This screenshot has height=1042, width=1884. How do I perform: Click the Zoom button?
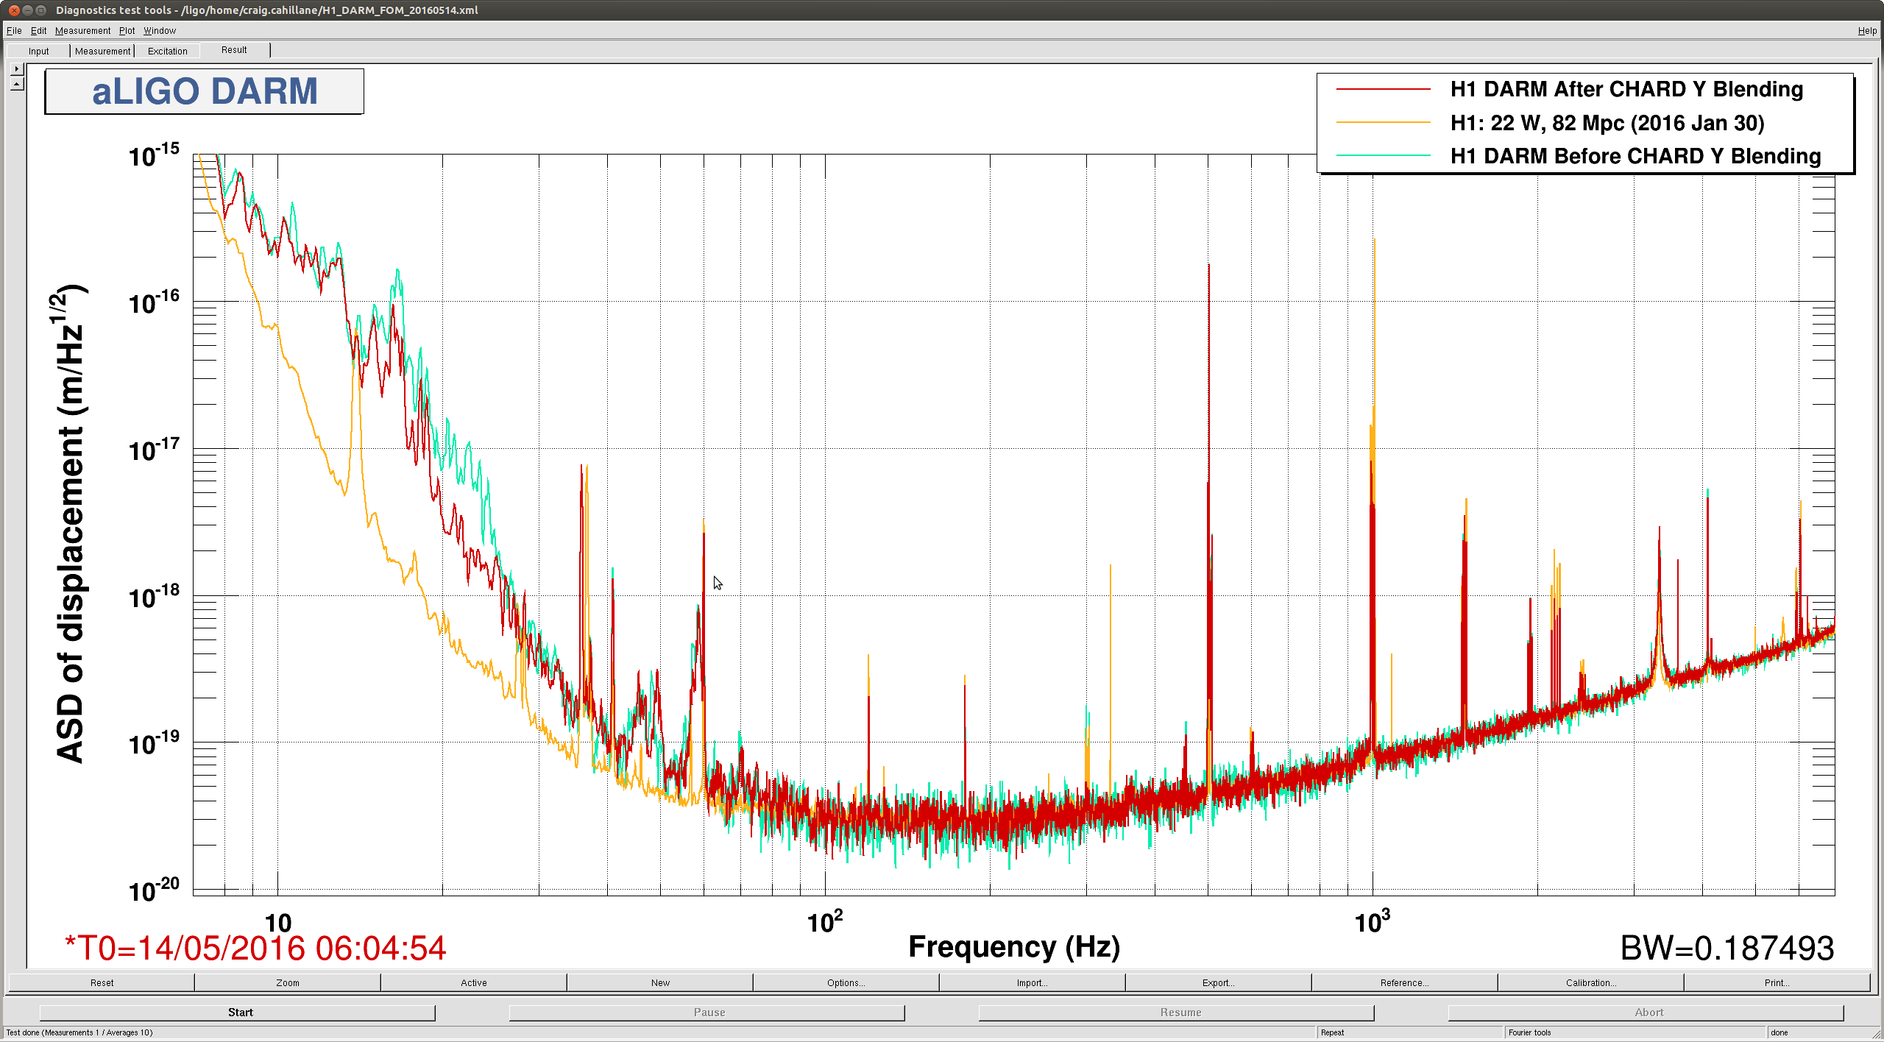(288, 982)
